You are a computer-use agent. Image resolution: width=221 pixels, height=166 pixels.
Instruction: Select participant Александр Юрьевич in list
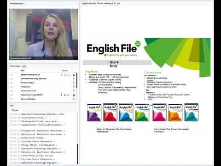(x=34, y=79)
